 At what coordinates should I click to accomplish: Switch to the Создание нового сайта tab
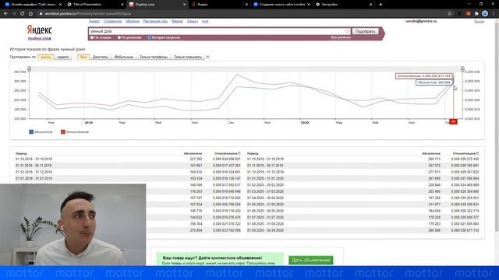[x=281, y=5]
